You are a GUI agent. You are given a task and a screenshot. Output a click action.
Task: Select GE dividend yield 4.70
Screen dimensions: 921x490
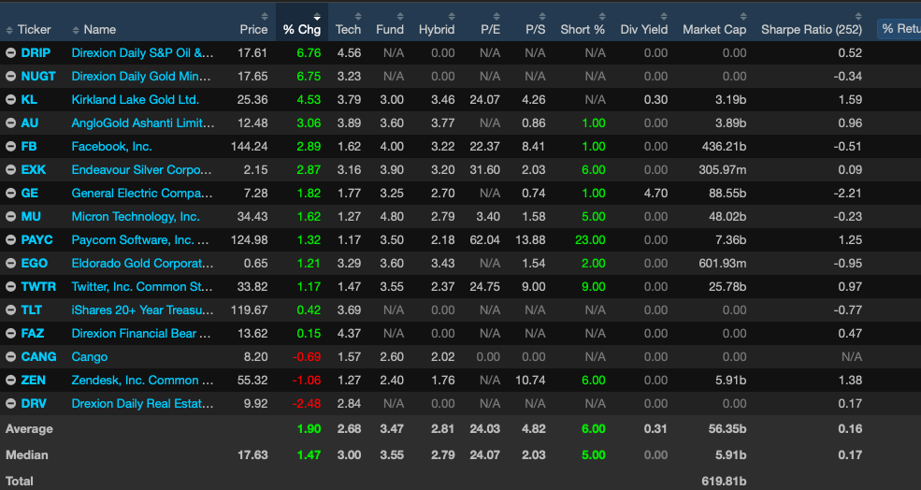[x=655, y=194]
